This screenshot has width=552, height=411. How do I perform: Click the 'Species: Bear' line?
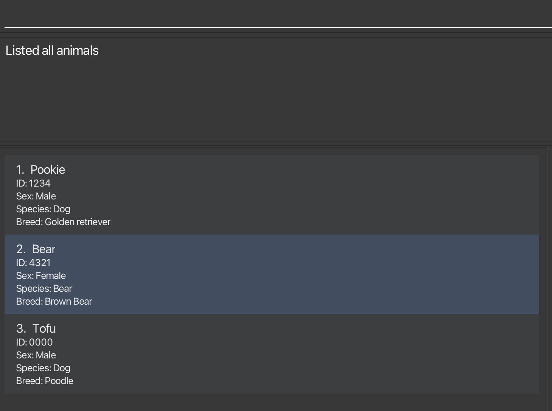[x=44, y=289]
